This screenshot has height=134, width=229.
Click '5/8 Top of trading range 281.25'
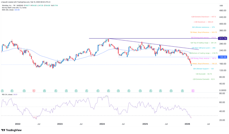click(203, 43)
